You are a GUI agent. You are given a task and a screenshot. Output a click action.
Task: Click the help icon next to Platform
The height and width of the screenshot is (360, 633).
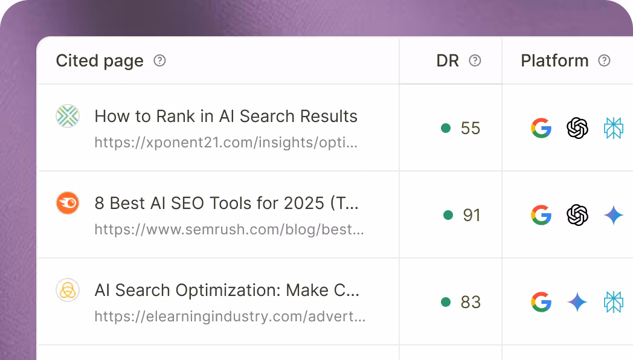604,60
